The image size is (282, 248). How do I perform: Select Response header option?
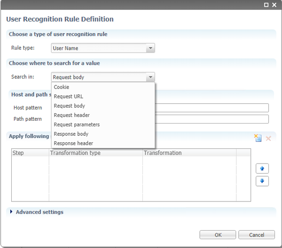point(103,143)
